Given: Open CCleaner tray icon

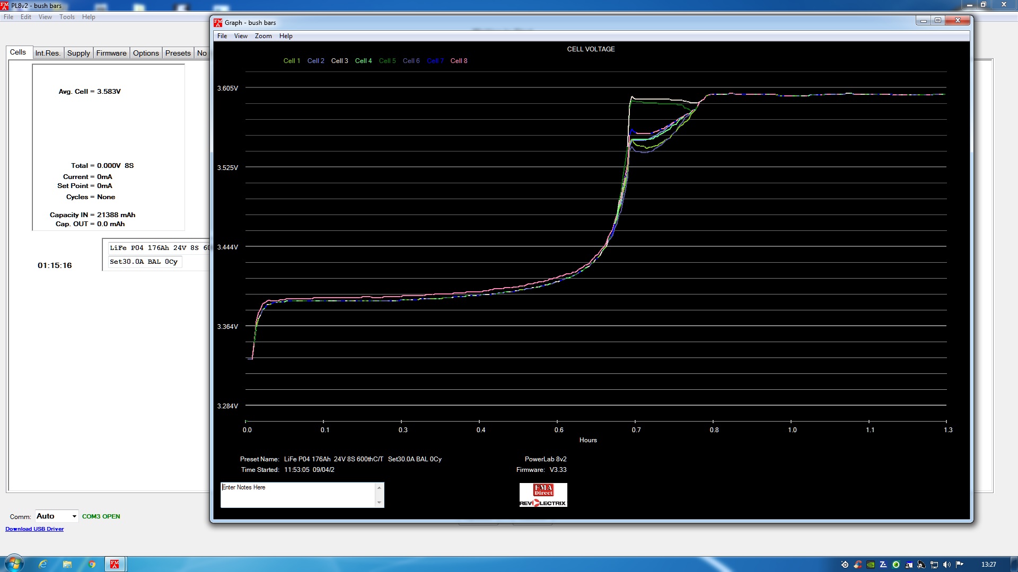Looking at the screenshot, I should pos(857,565).
